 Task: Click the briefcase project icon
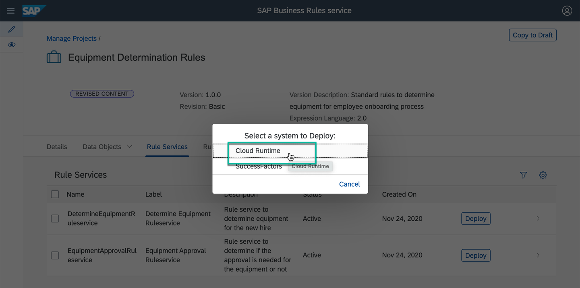[54, 58]
